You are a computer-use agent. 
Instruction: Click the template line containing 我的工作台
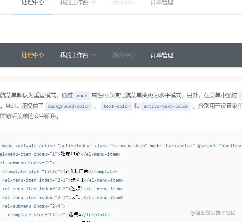(x=60, y=171)
